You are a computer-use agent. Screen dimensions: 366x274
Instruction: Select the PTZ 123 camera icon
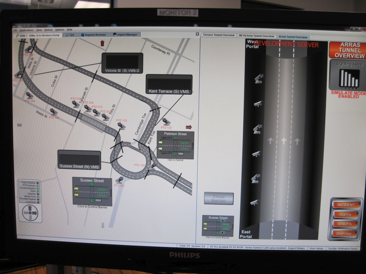point(121,126)
